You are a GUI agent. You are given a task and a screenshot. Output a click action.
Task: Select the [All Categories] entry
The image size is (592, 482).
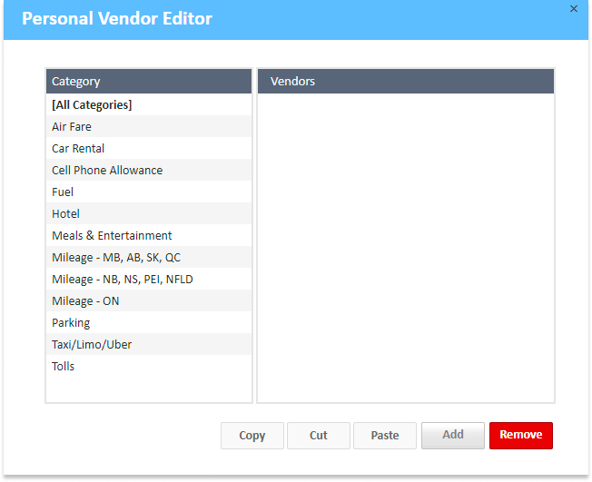[x=92, y=105]
